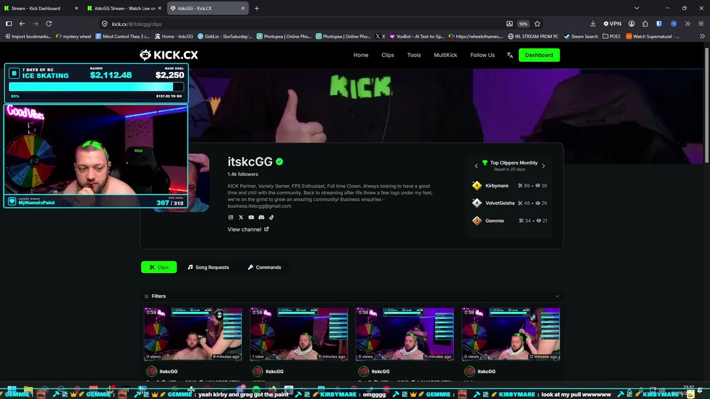Open the browser sidebar toggle icon
The image size is (710, 399).
point(9,24)
